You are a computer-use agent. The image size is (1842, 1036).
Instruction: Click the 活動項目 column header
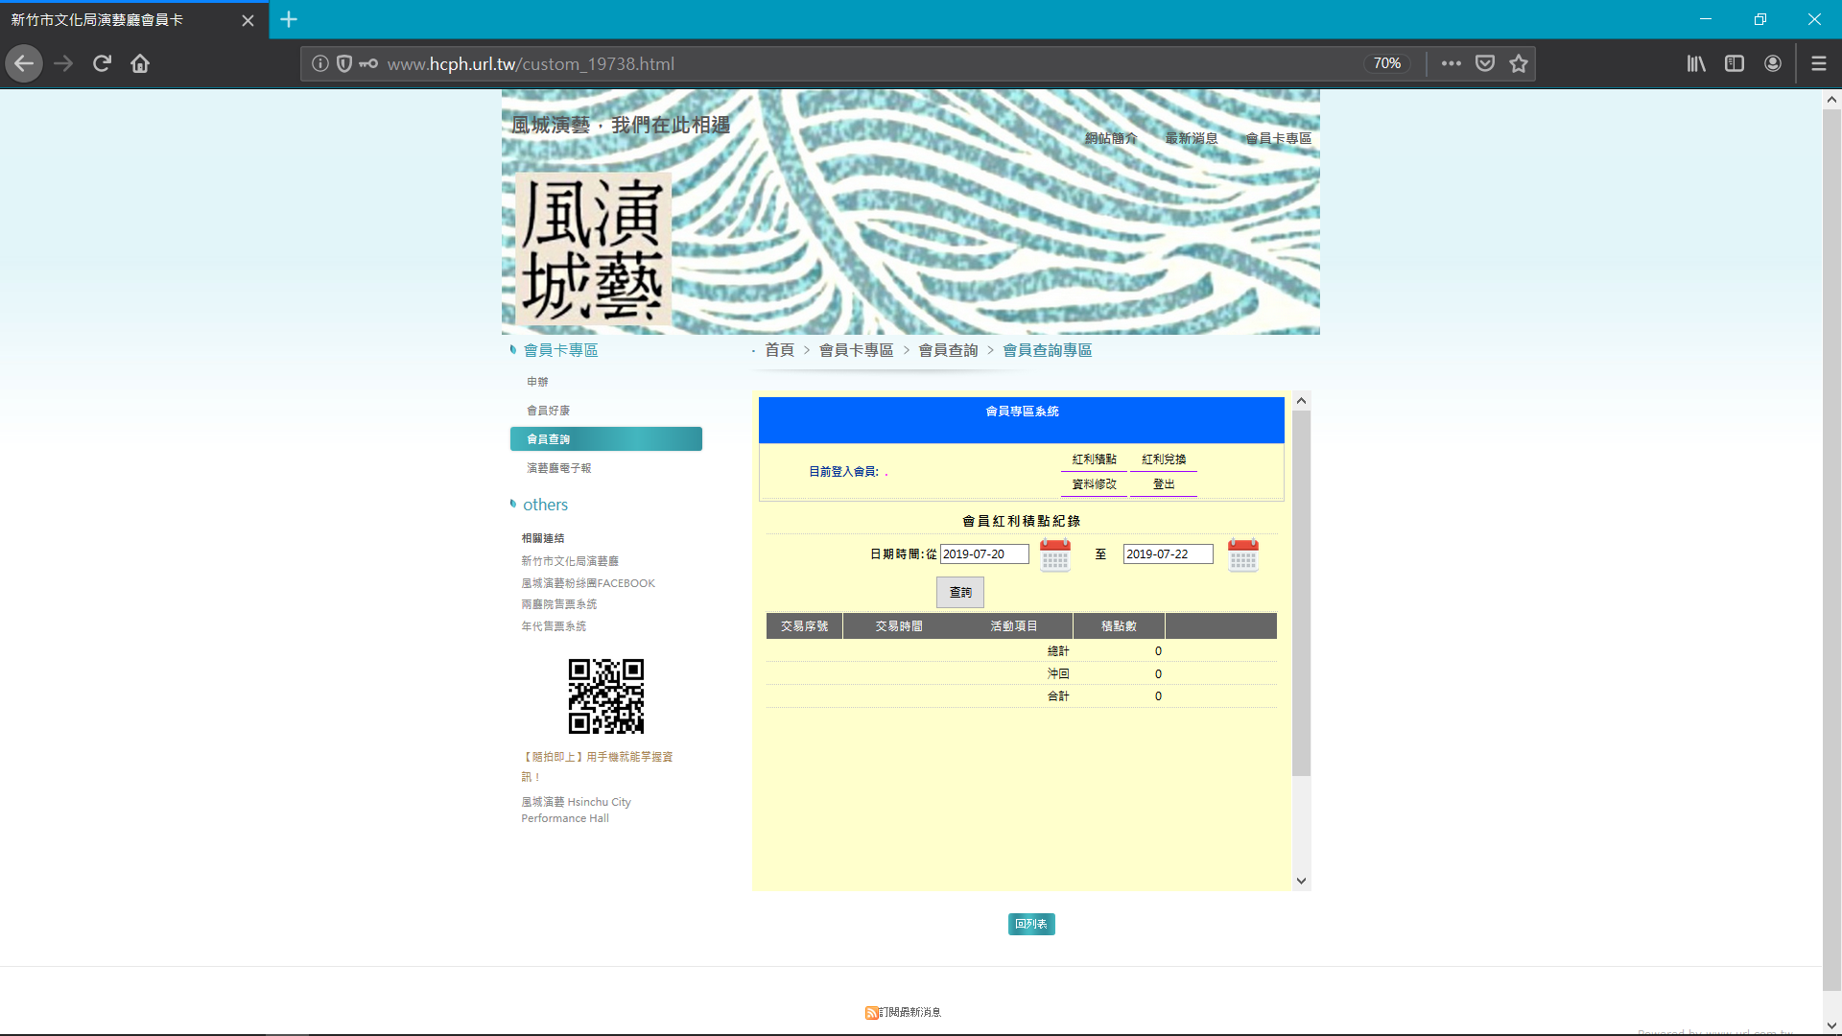(1014, 626)
